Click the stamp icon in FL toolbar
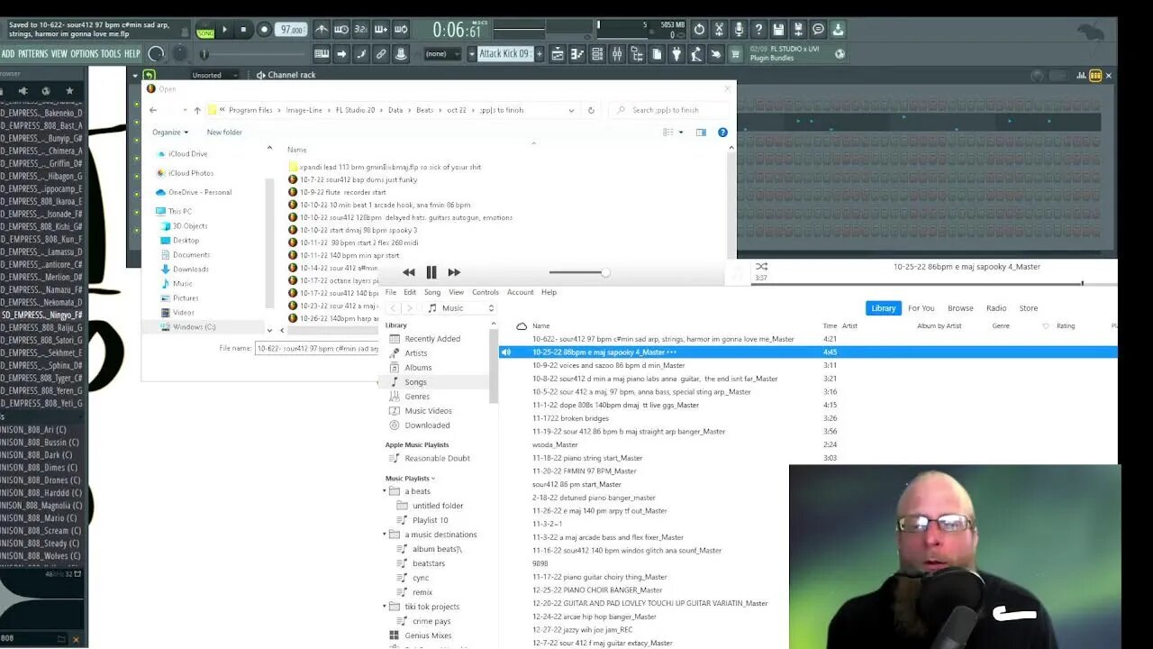This screenshot has width=1153, height=649. coord(401,54)
